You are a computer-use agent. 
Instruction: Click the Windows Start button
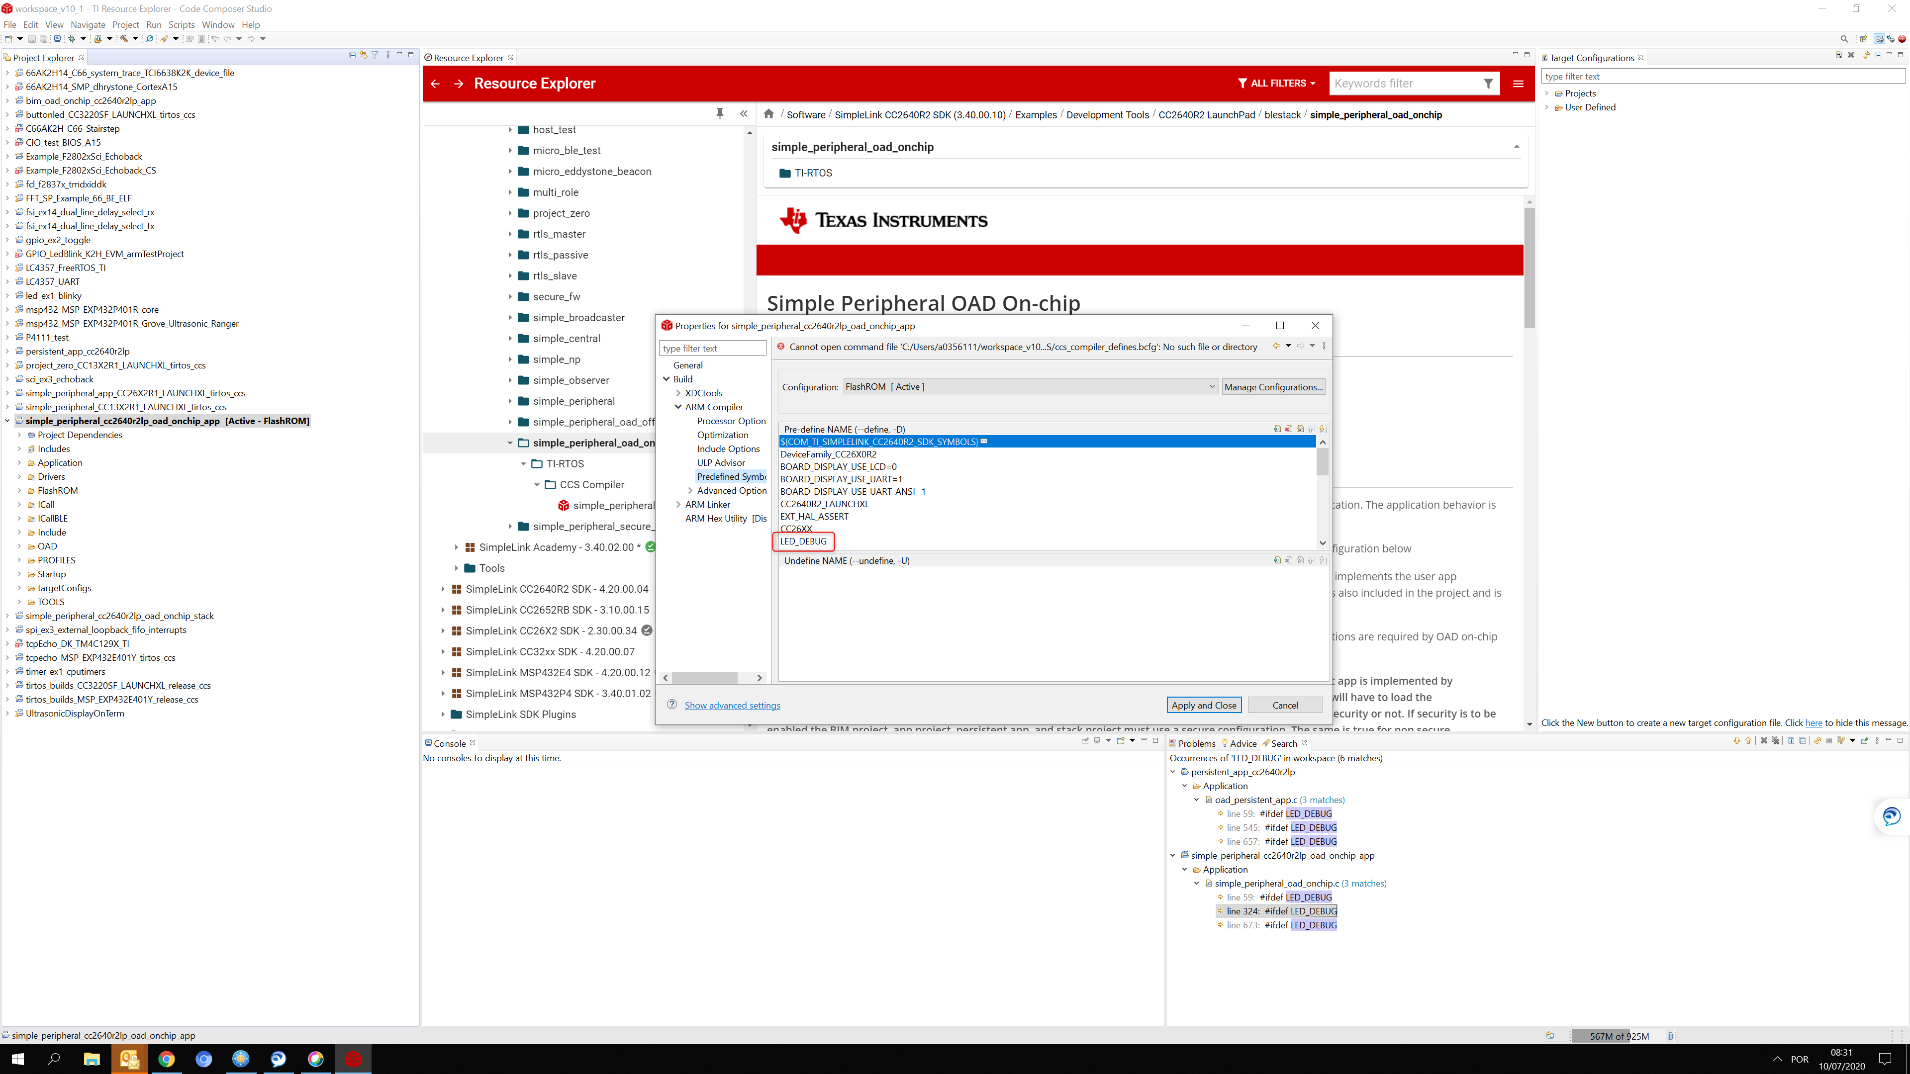point(18,1059)
